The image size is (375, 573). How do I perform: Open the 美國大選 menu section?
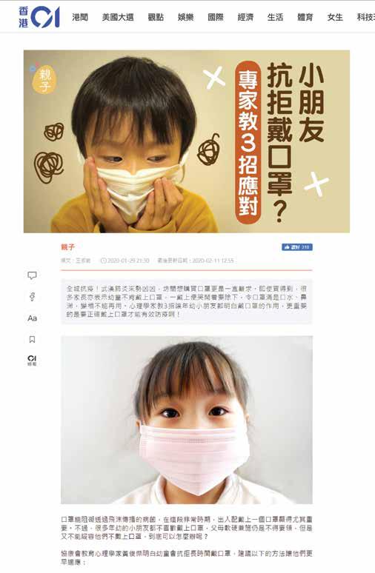[118, 17]
